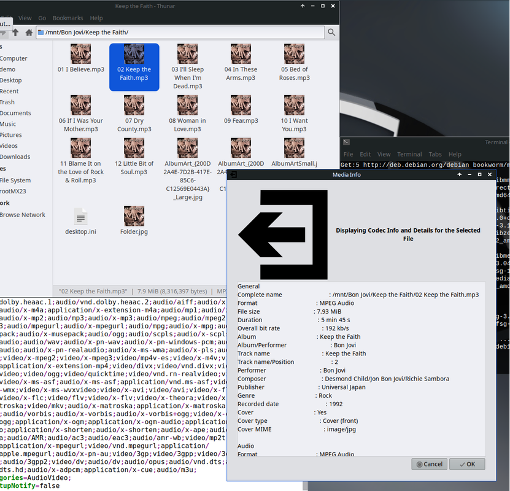The height and width of the screenshot is (491, 510).
Task: Open the Edit menu in Terminal window
Action: (365, 155)
